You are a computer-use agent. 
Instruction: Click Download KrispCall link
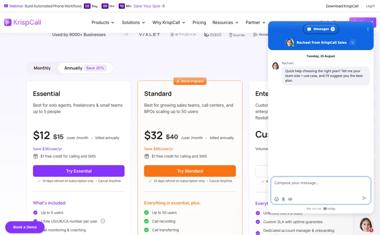pyautogui.click(x=342, y=6)
